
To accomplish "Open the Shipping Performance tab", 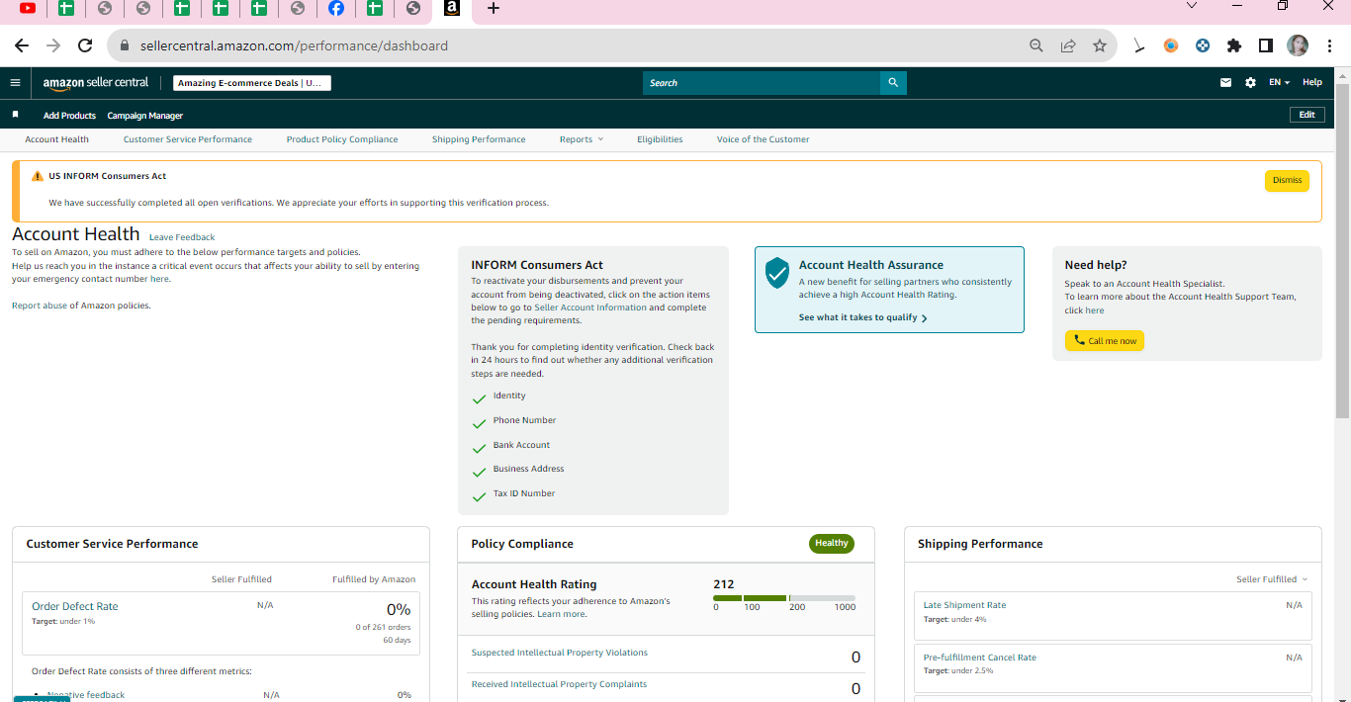I will (x=479, y=139).
